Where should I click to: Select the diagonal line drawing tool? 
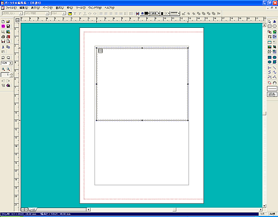click(275, 68)
